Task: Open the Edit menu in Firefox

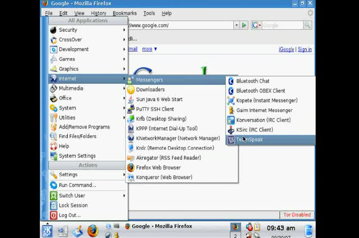Action: tap(63, 13)
